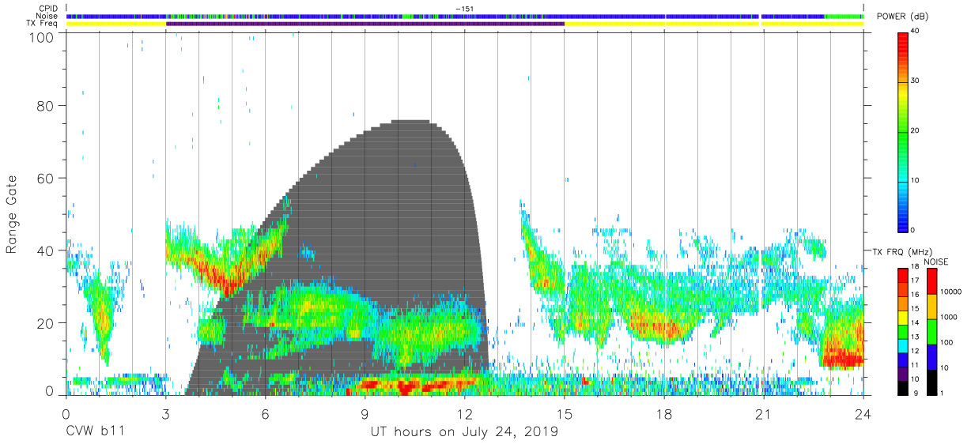Click the NOISE legend title
The width and height of the screenshot is (971, 448).
coord(938,262)
